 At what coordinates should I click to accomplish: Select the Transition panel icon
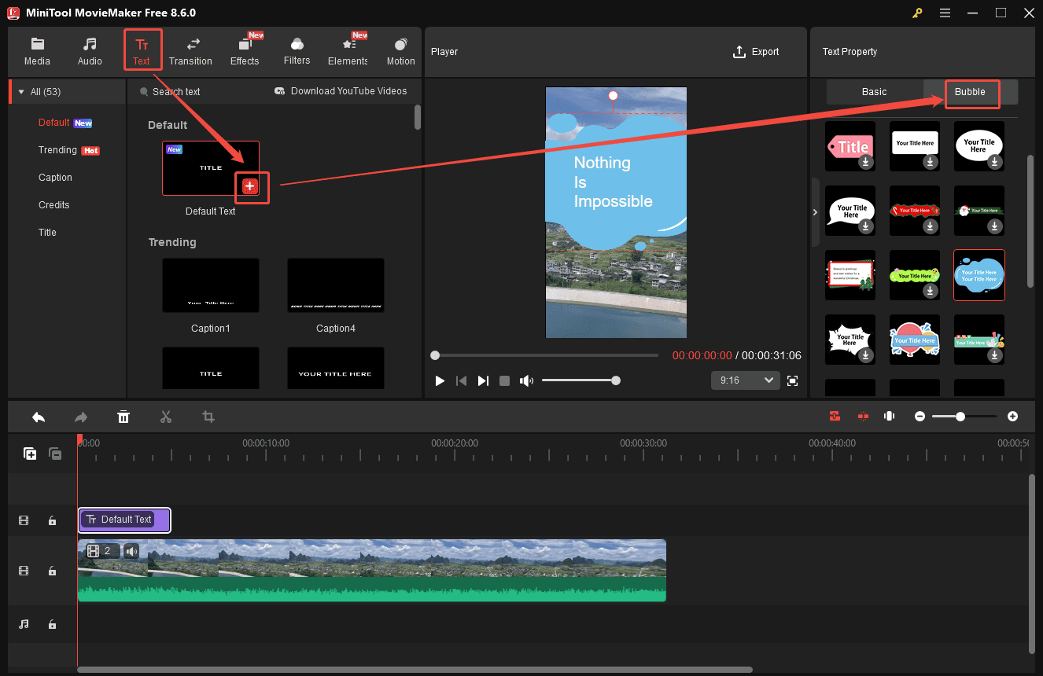190,50
